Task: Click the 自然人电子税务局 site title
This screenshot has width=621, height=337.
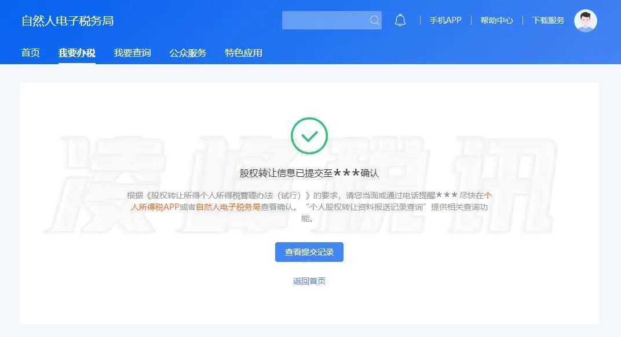Action: click(67, 21)
